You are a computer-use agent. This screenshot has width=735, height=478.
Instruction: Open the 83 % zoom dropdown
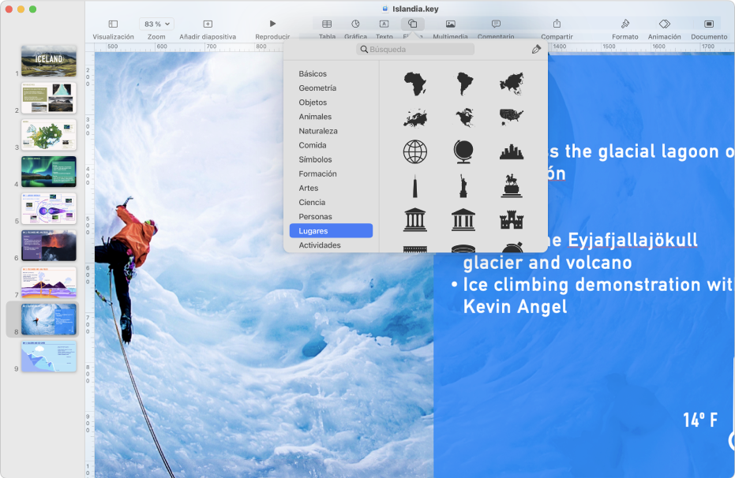[156, 24]
